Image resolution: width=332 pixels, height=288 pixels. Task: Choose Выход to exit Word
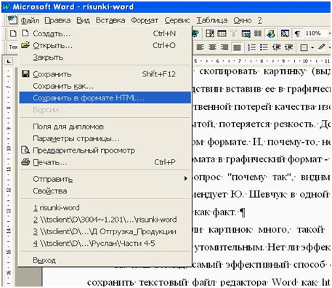point(105,260)
